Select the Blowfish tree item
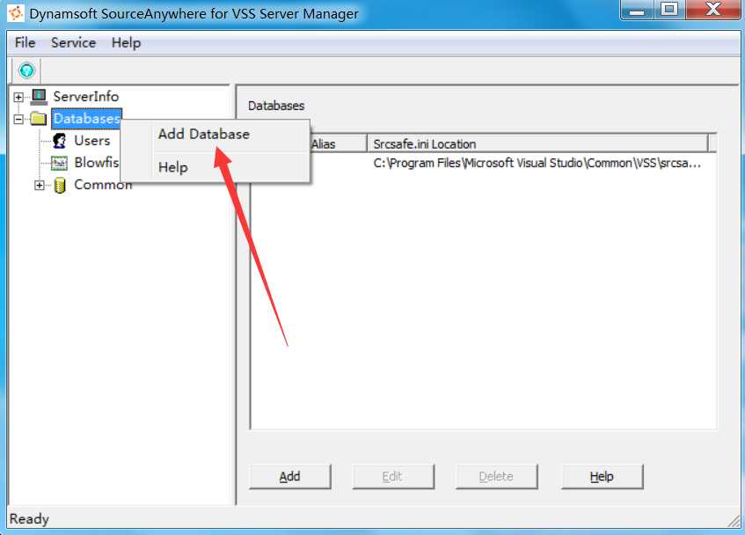This screenshot has width=745, height=535. (97, 163)
